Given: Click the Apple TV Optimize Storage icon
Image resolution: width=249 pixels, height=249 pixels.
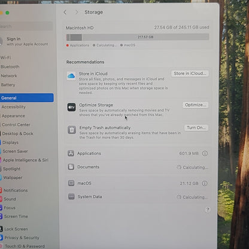Looking at the screenshot, I should tap(71, 107).
